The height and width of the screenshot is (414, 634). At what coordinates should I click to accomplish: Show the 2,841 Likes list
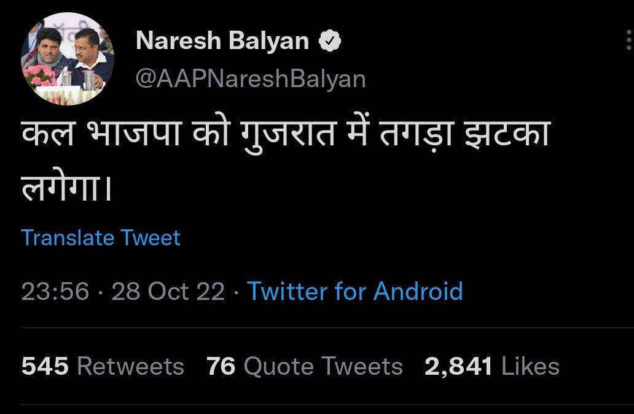(492, 366)
